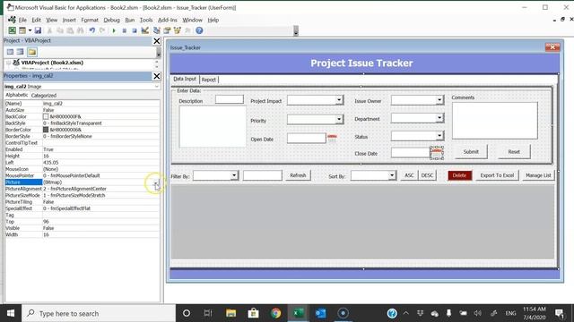Image resolution: width=574 pixels, height=322 pixels.
Task: Click the Redo toolbar icon
Action: pos(102,30)
